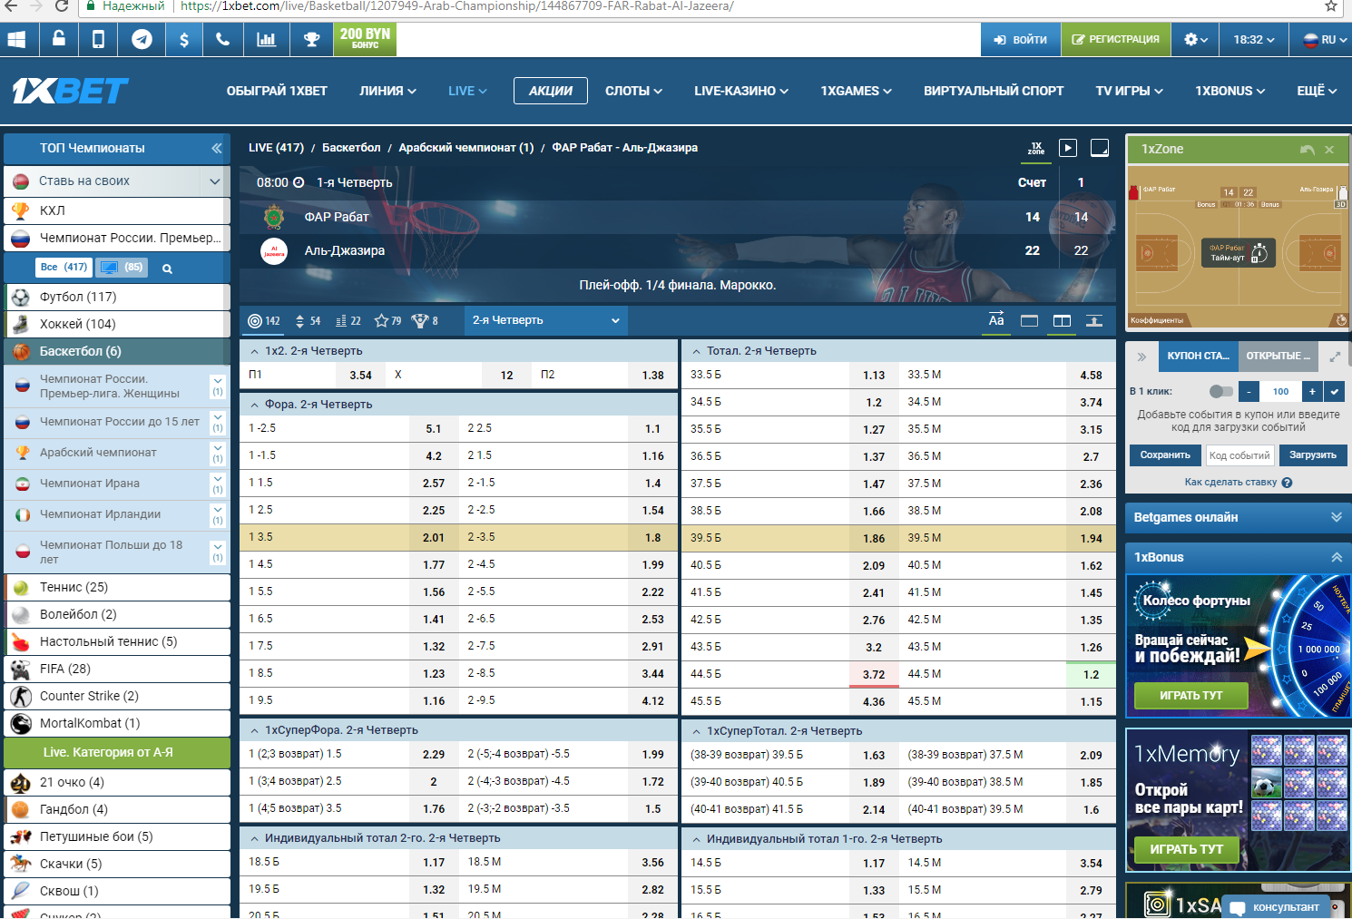Open the live video play icon
This screenshot has width=1352, height=919.
[1068, 148]
